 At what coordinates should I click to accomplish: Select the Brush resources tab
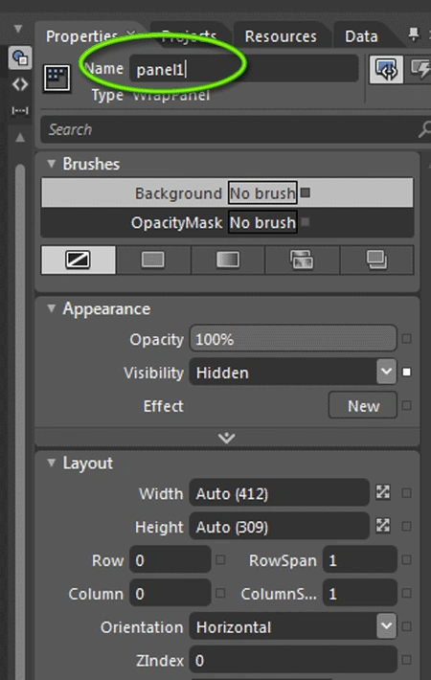(376, 260)
